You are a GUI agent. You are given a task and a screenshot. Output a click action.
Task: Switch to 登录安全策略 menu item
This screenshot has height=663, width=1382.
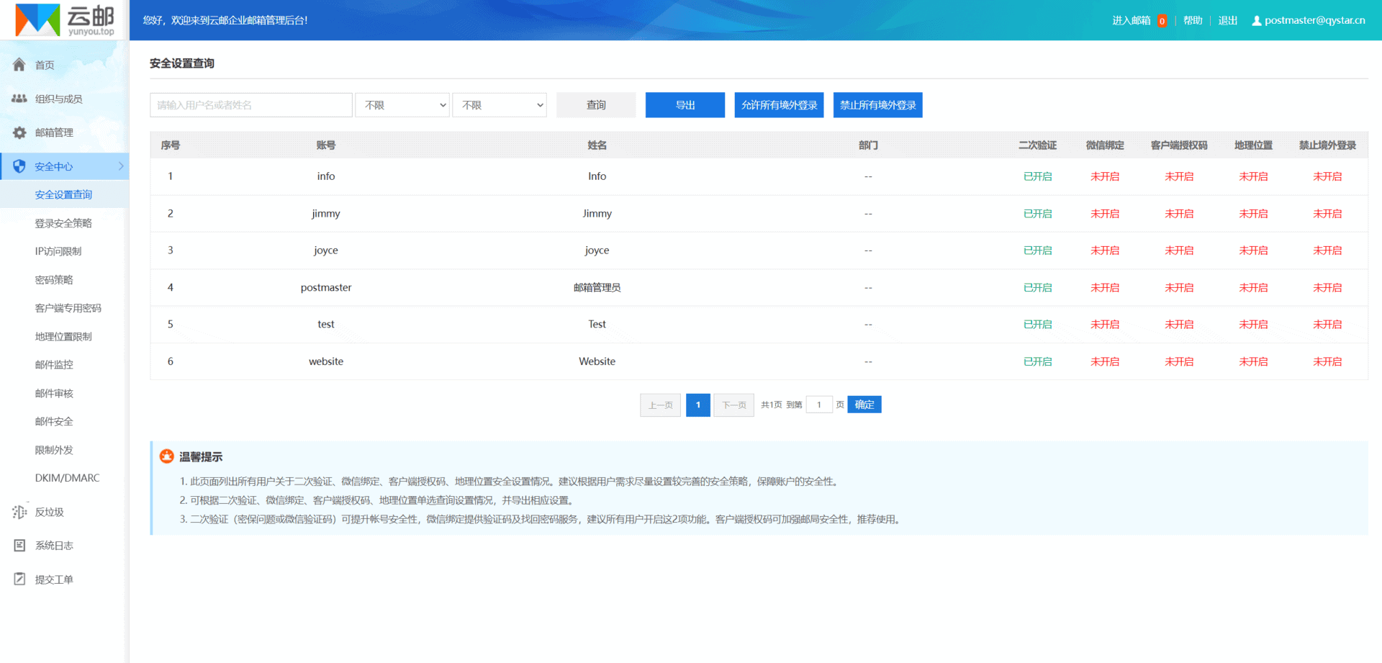coord(63,222)
